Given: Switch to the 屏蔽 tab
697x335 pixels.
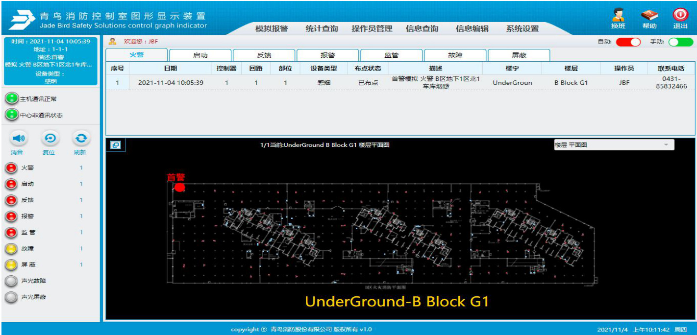Looking at the screenshot, I should [519, 55].
